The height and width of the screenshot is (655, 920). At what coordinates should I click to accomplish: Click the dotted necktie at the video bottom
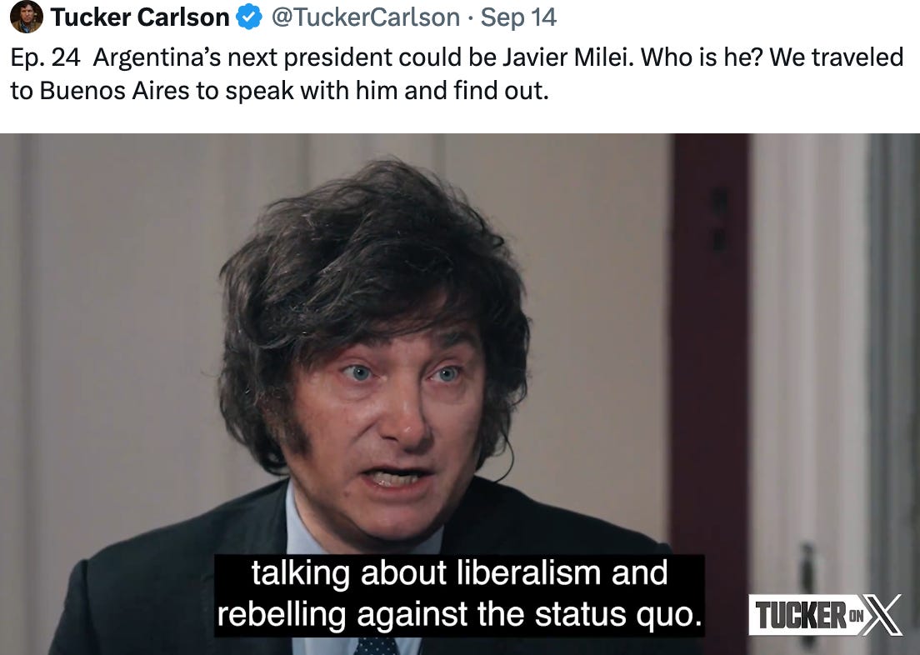376,646
